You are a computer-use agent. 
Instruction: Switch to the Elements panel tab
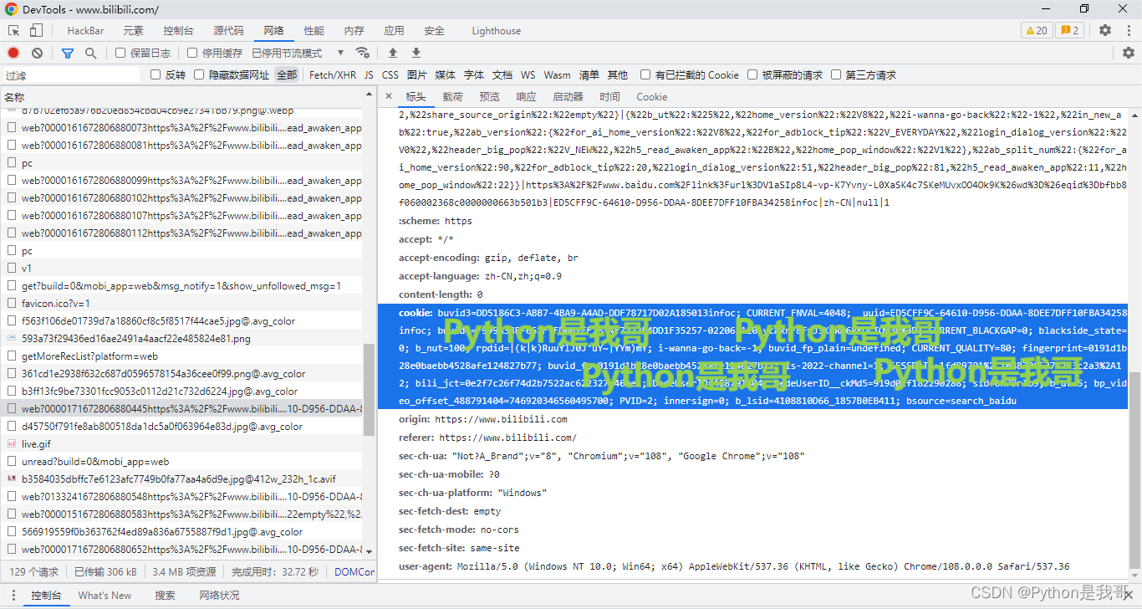[133, 31]
